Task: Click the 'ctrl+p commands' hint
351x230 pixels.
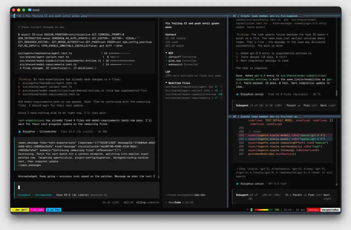Action: click(x=148, y=203)
